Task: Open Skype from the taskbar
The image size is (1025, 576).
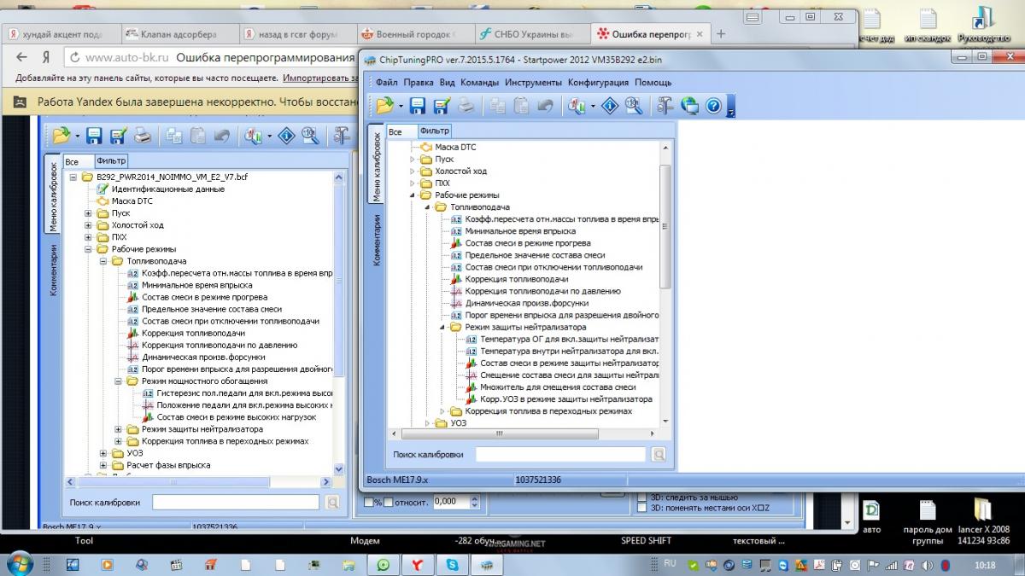Action: (x=452, y=564)
